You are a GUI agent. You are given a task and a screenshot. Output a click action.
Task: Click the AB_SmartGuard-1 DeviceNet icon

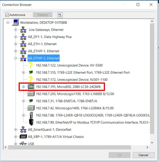(23, 129)
